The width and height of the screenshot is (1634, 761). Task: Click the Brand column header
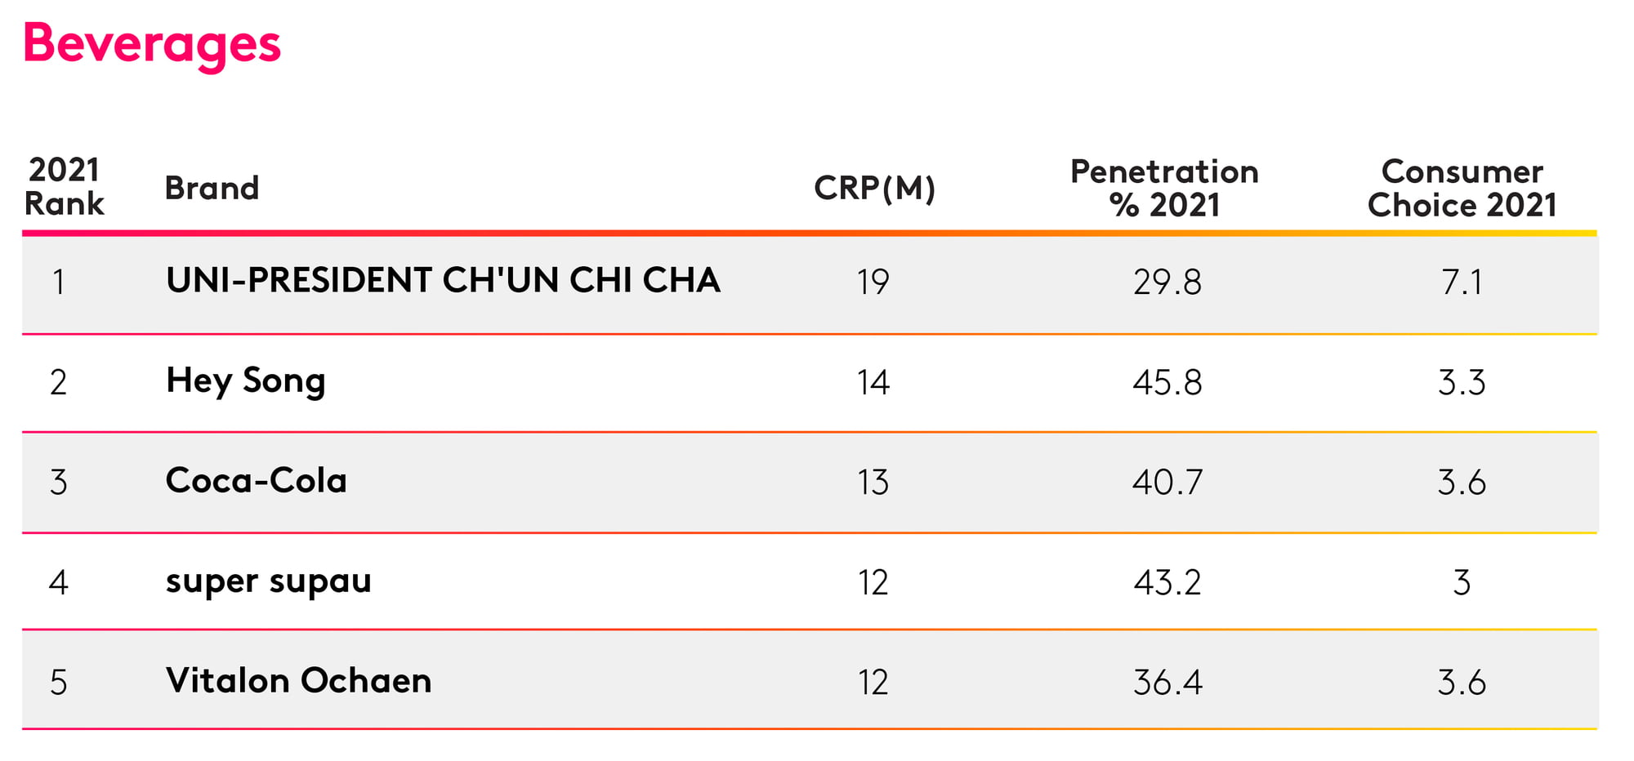tap(212, 189)
